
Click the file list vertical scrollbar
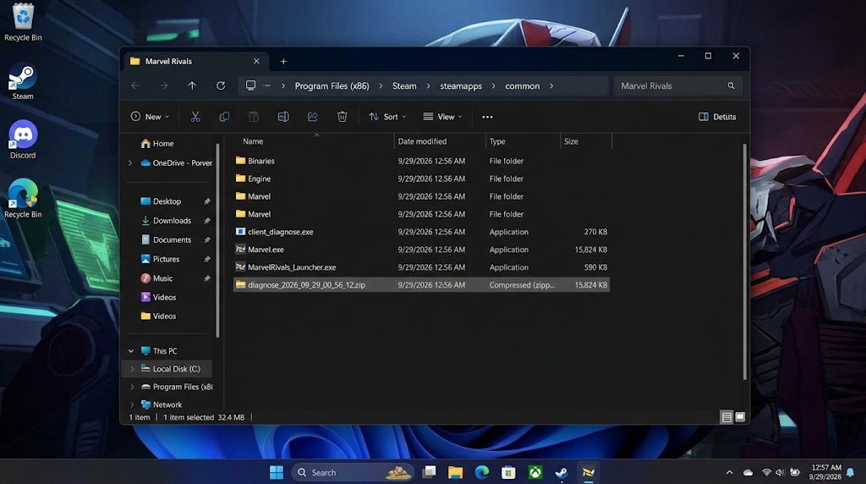click(744, 262)
